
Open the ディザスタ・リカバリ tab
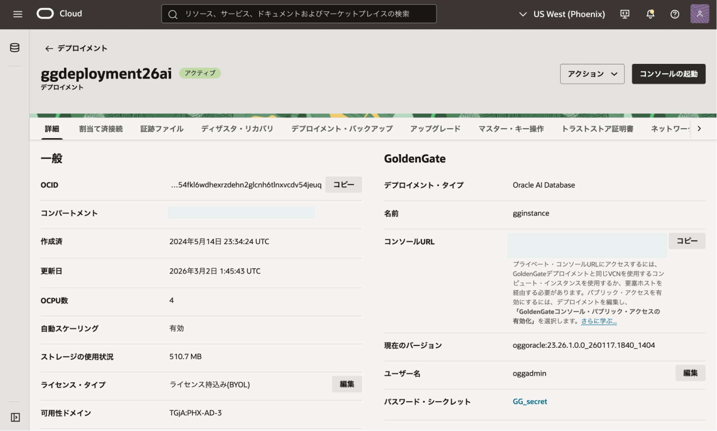(x=237, y=129)
